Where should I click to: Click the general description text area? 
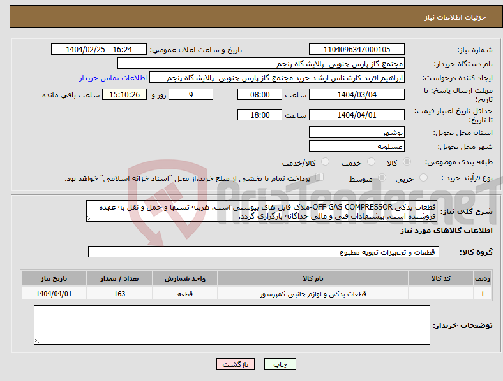(x=262, y=211)
